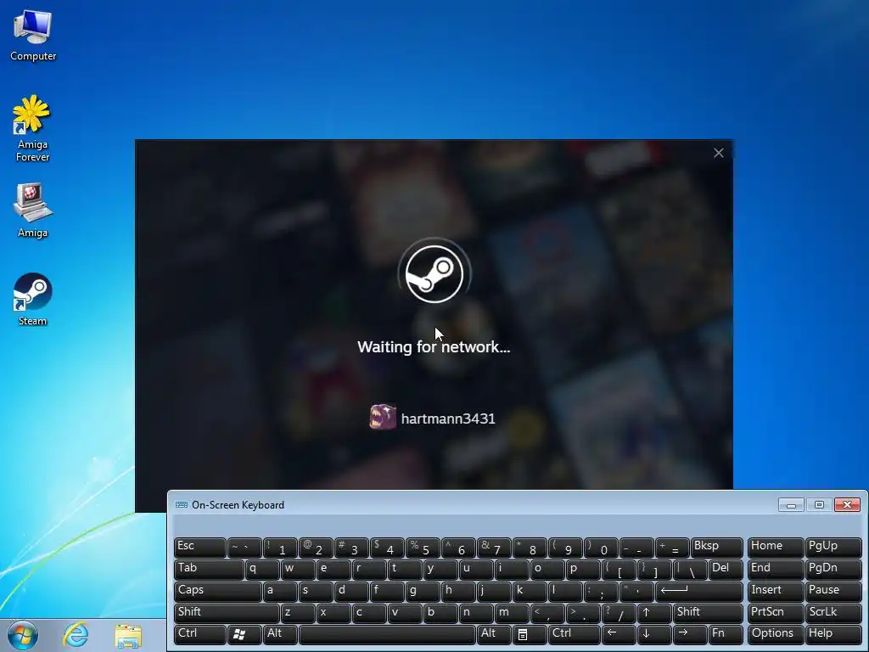Tap the tilde backtick key

(244, 548)
